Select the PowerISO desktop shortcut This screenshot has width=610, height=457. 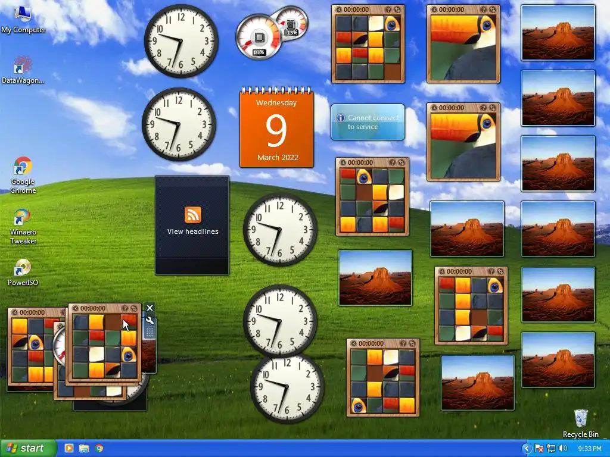23,273
